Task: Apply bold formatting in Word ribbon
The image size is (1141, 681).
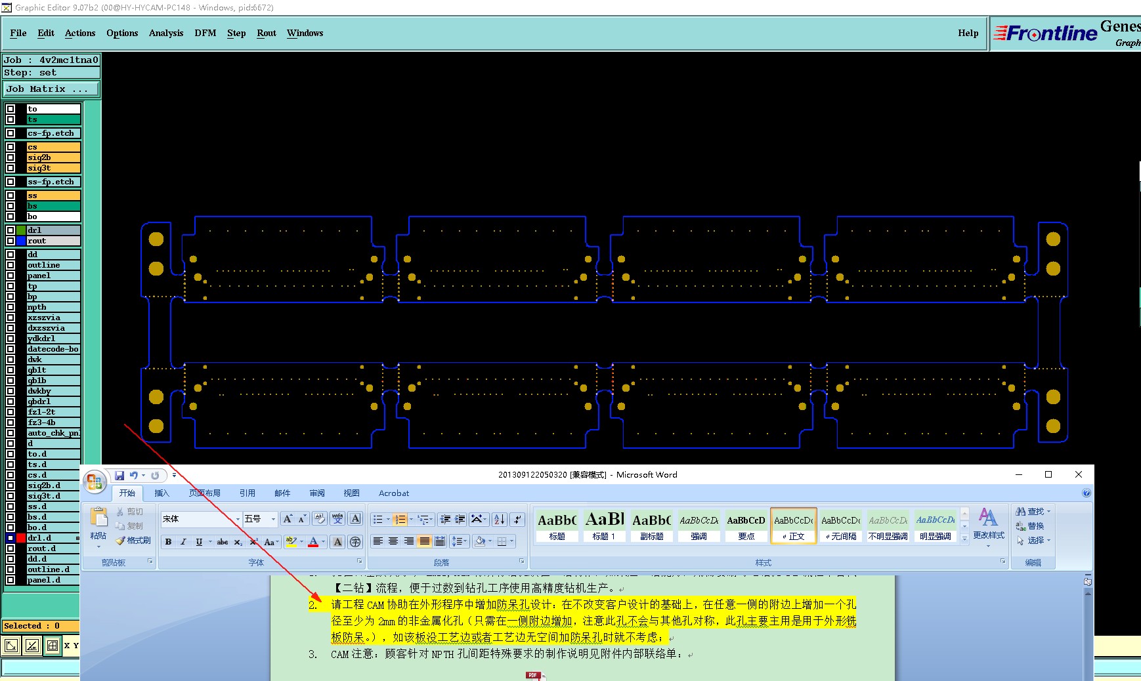Action: pos(169,542)
